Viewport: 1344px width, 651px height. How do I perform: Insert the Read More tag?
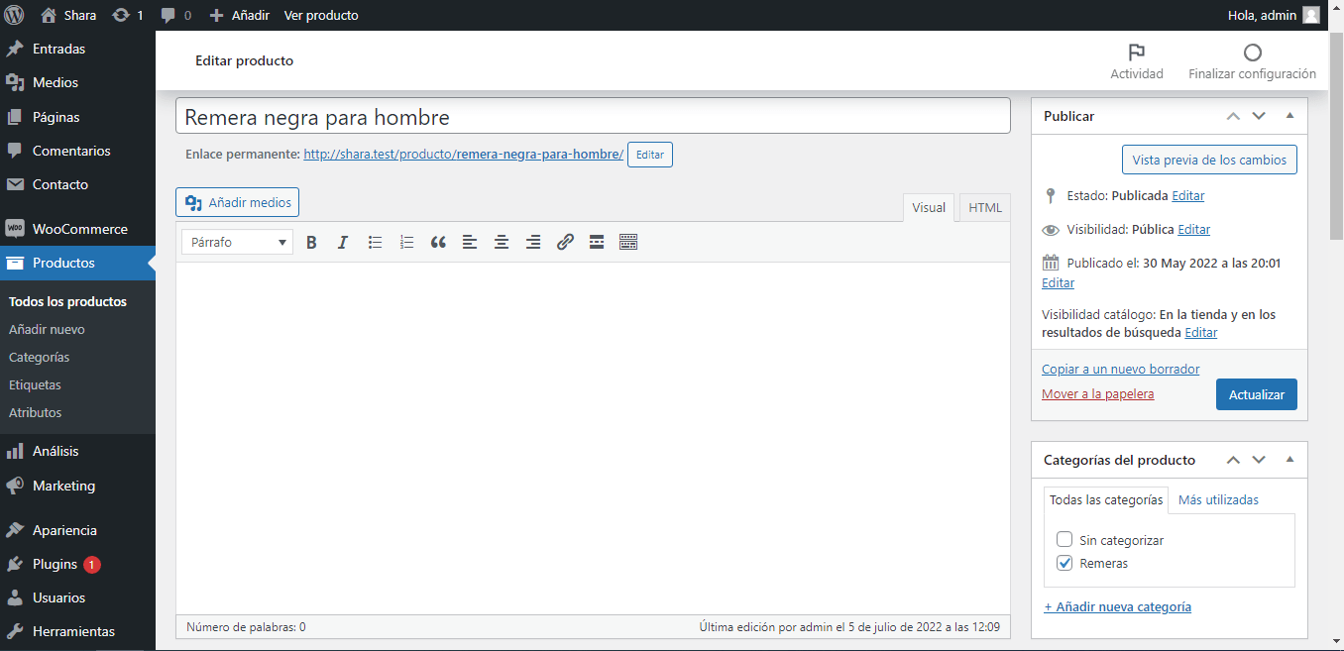click(x=597, y=242)
